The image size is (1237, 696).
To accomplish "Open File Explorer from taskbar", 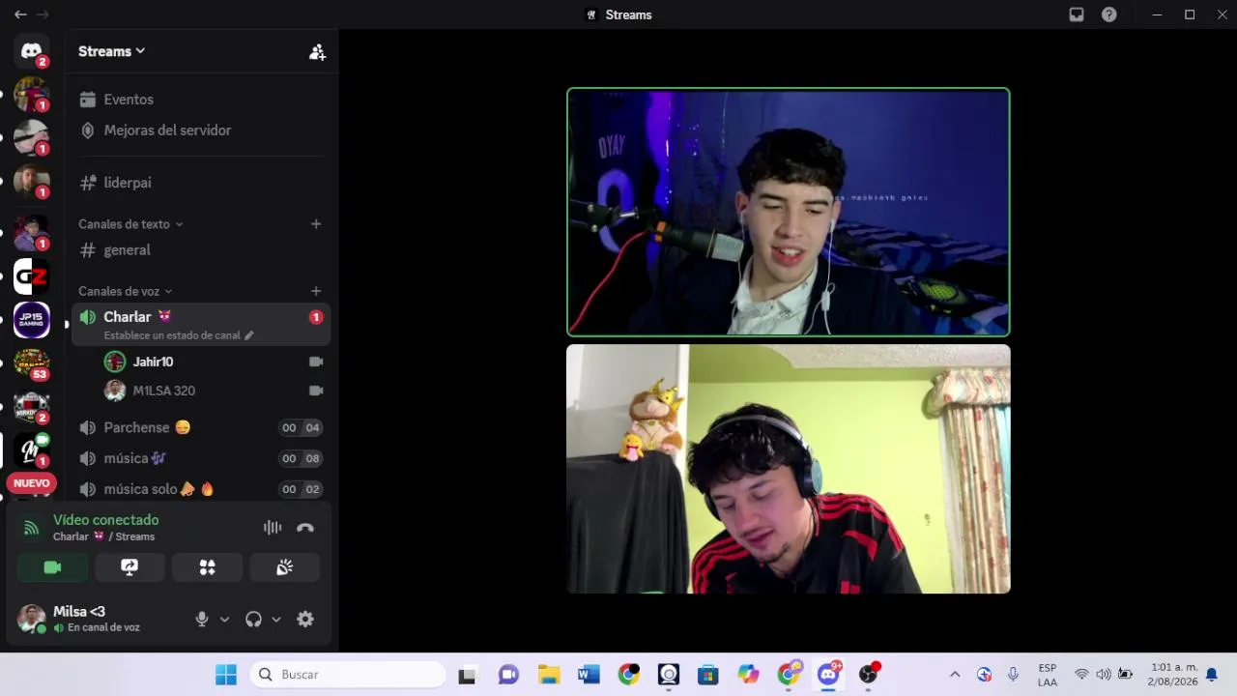I will click(549, 675).
